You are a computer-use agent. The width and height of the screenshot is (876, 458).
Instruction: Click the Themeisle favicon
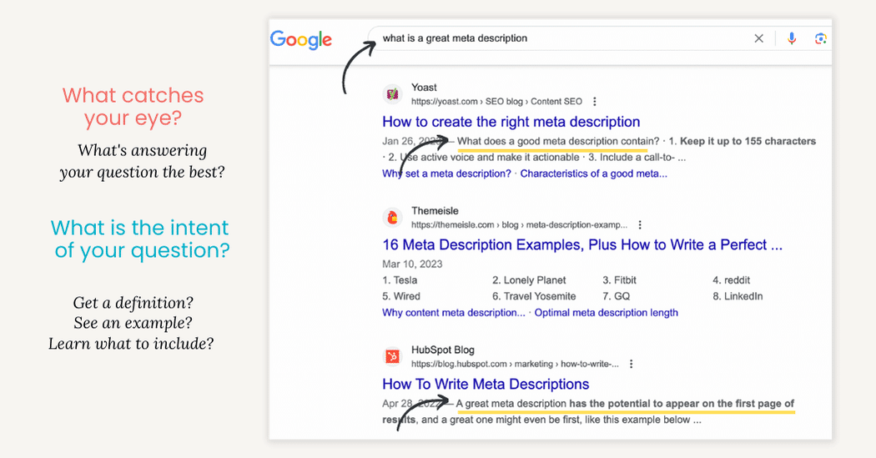[393, 217]
